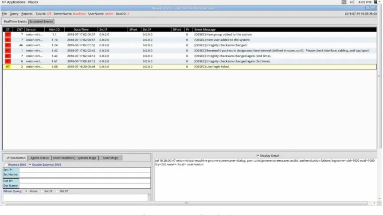Select 'Integrity checksum changed again (3rd time)' event
The image size is (383, 215).
pyautogui.click(x=232, y=61)
